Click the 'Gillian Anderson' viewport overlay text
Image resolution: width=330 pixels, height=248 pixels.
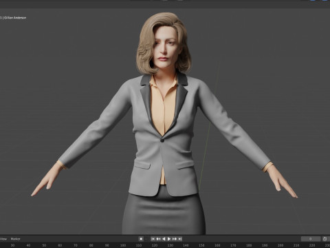[x=15, y=18]
